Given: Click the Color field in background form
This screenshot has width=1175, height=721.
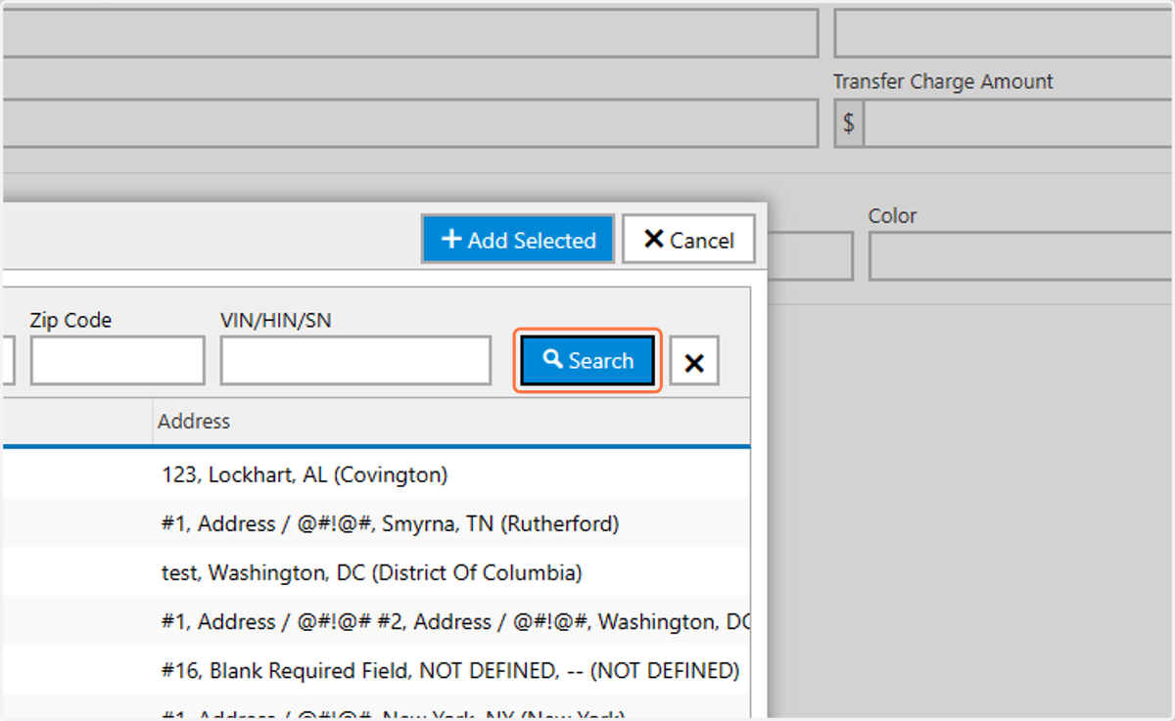Looking at the screenshot, I should point(1021,256).
